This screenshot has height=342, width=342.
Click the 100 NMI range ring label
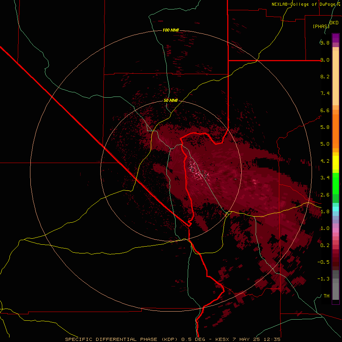pos(171,30)
